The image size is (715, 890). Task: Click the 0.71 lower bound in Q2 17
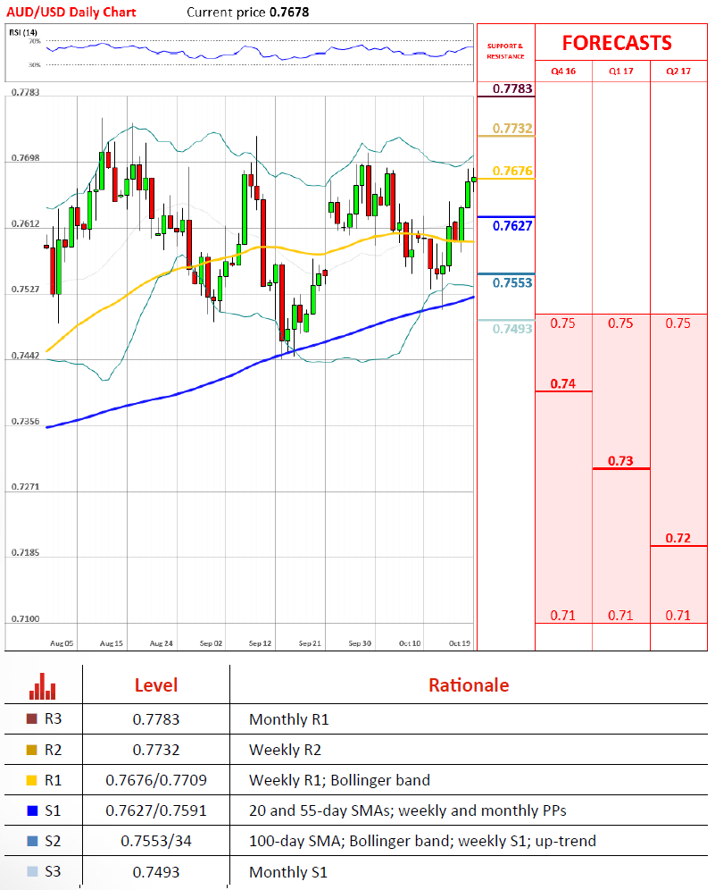[x=678, y=616]
